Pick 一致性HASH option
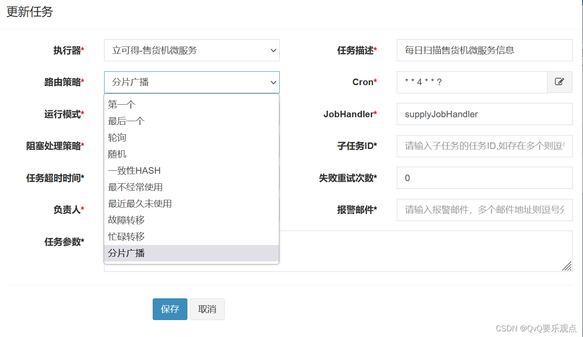Viewport: 583px width, 337px height. (x=191, y=171)
